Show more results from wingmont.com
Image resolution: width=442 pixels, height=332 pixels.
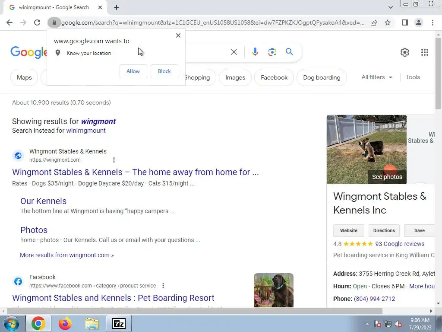click(67, 255)
